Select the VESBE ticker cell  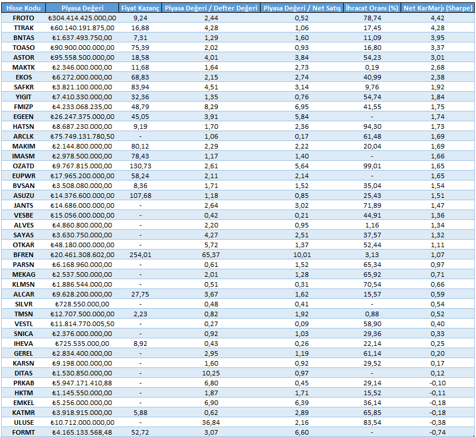pos(23,215)
